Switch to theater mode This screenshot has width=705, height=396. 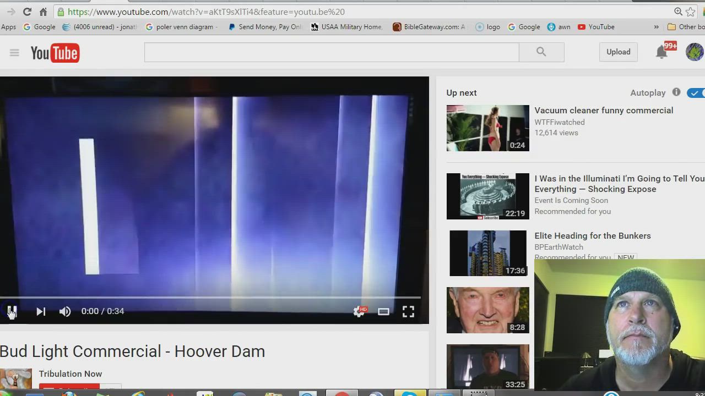pyautogui.click(x=383, y=311)
